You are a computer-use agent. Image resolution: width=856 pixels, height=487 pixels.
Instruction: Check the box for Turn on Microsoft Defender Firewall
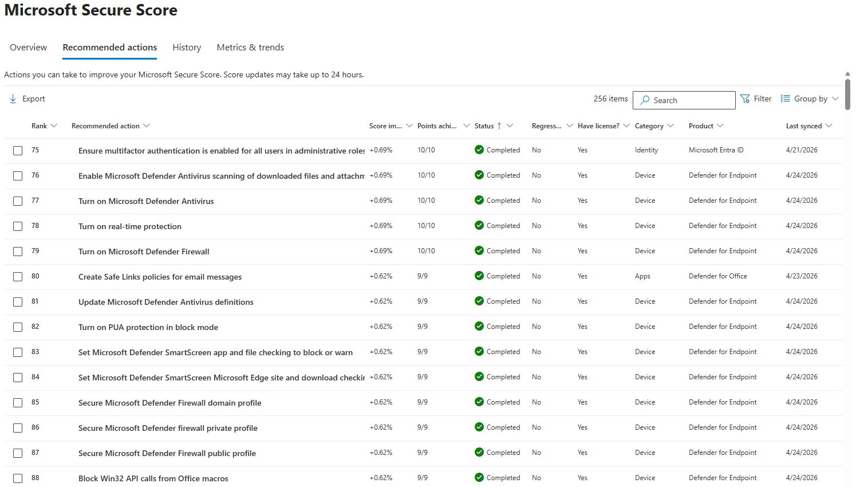click(x=18, y=252)
